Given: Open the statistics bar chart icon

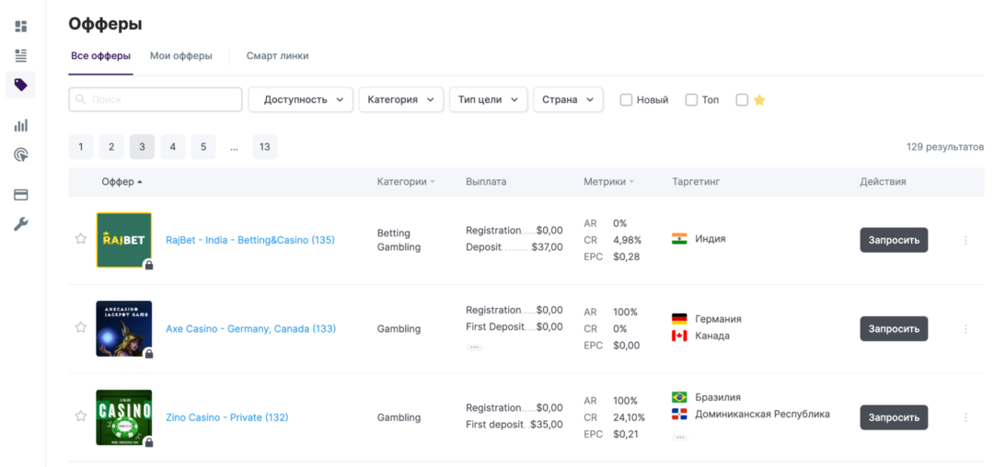Looking at the screenshot, I should point(21,125).
